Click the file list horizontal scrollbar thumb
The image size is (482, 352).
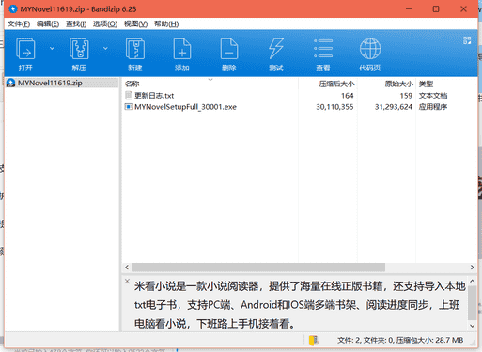click(x=258, y=268)
